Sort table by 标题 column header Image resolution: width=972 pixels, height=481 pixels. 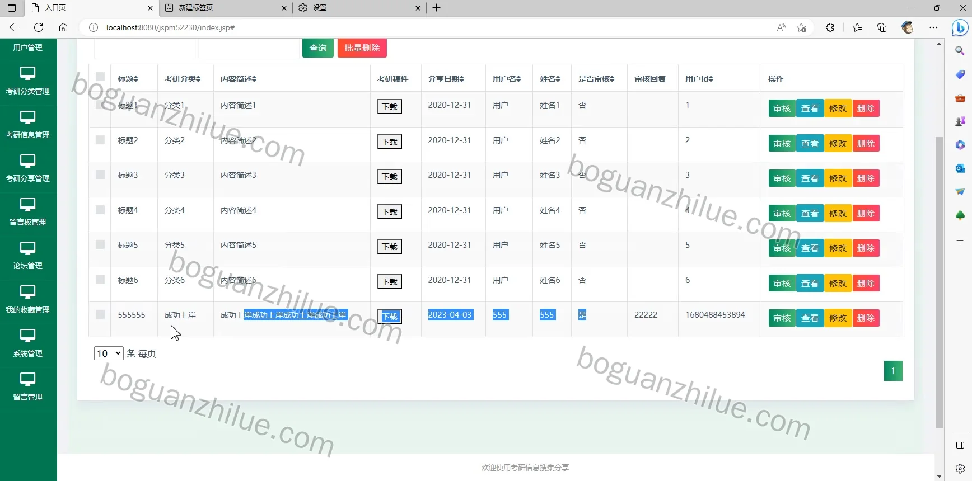coord(128,79)
